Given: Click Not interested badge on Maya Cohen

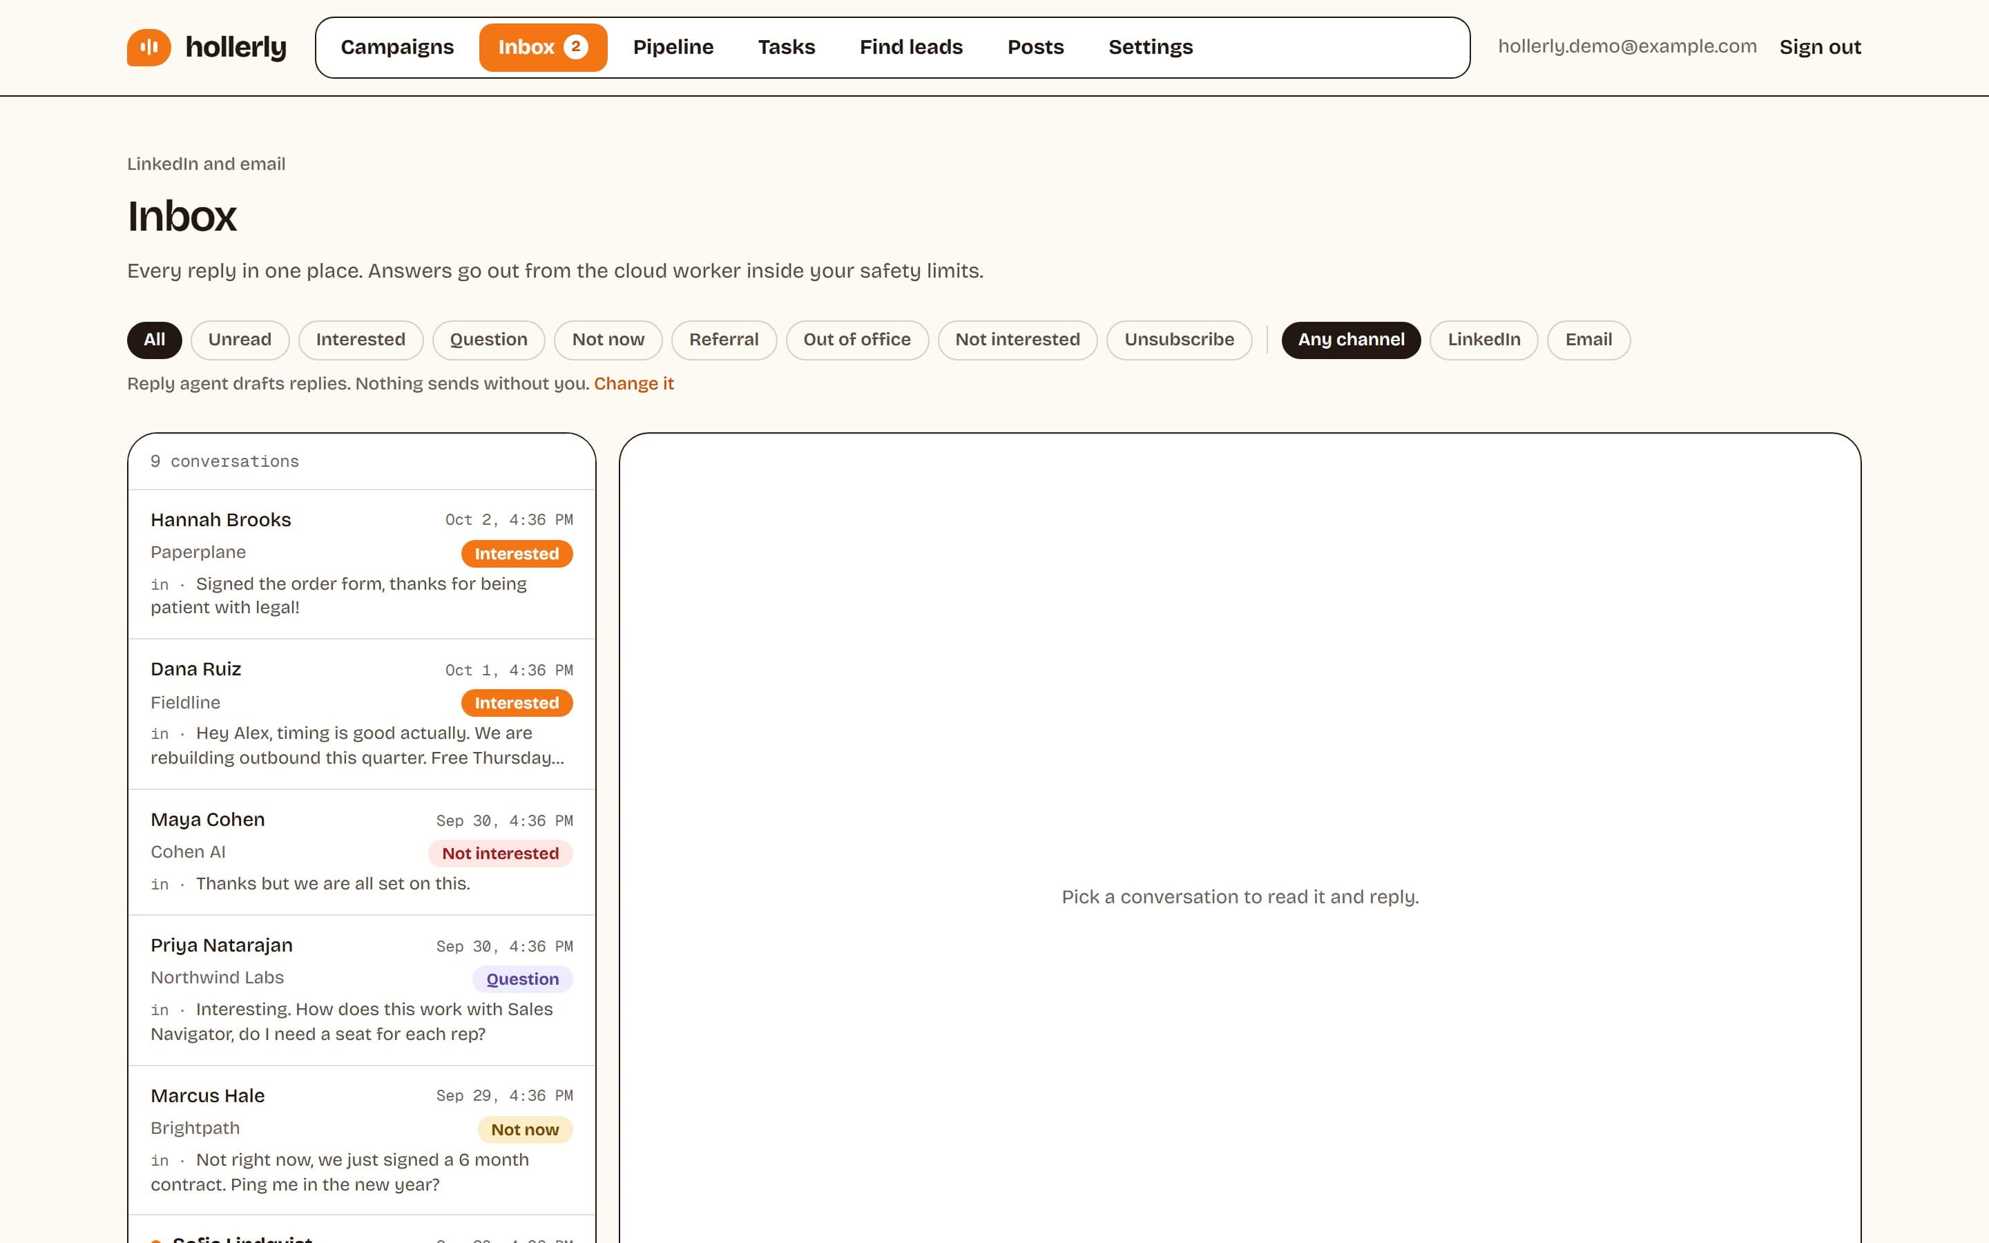Looking at the screenshot, I should 500,854.
